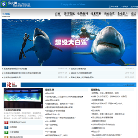Click the 超级大白鲨 shark banner image
The height and width of the screenshot is (138, 138).
69,43
